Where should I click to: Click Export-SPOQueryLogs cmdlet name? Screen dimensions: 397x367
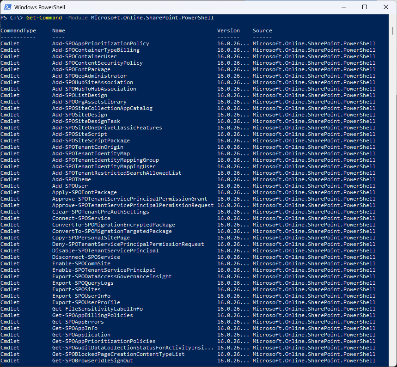[83, 283]
